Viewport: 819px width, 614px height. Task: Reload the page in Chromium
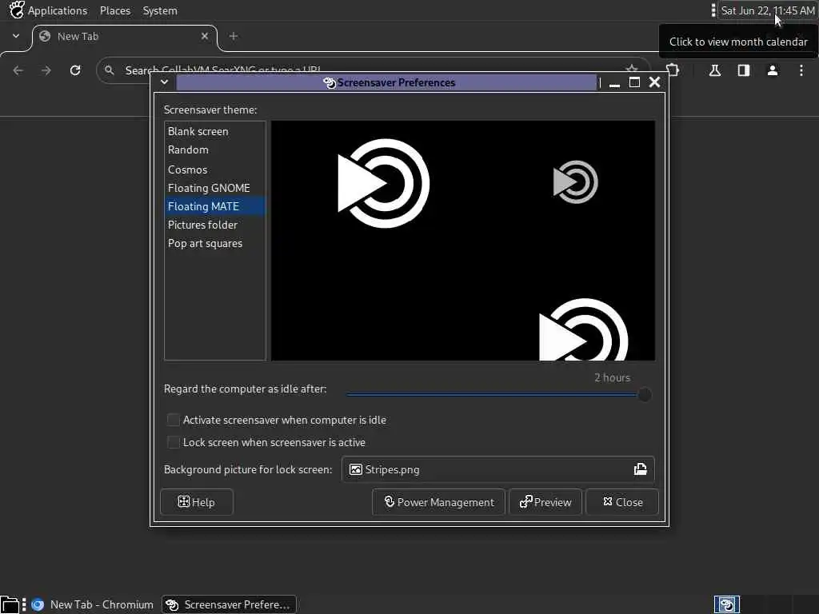pyautogui.click(x=75, y=70)
